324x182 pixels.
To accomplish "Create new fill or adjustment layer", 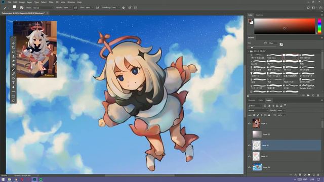I will tap(305, 175).
